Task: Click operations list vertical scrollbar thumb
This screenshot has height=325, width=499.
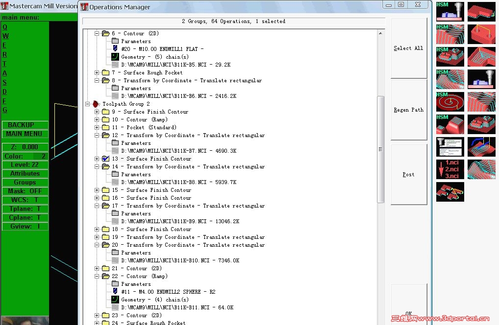Action: click(380, 149)
